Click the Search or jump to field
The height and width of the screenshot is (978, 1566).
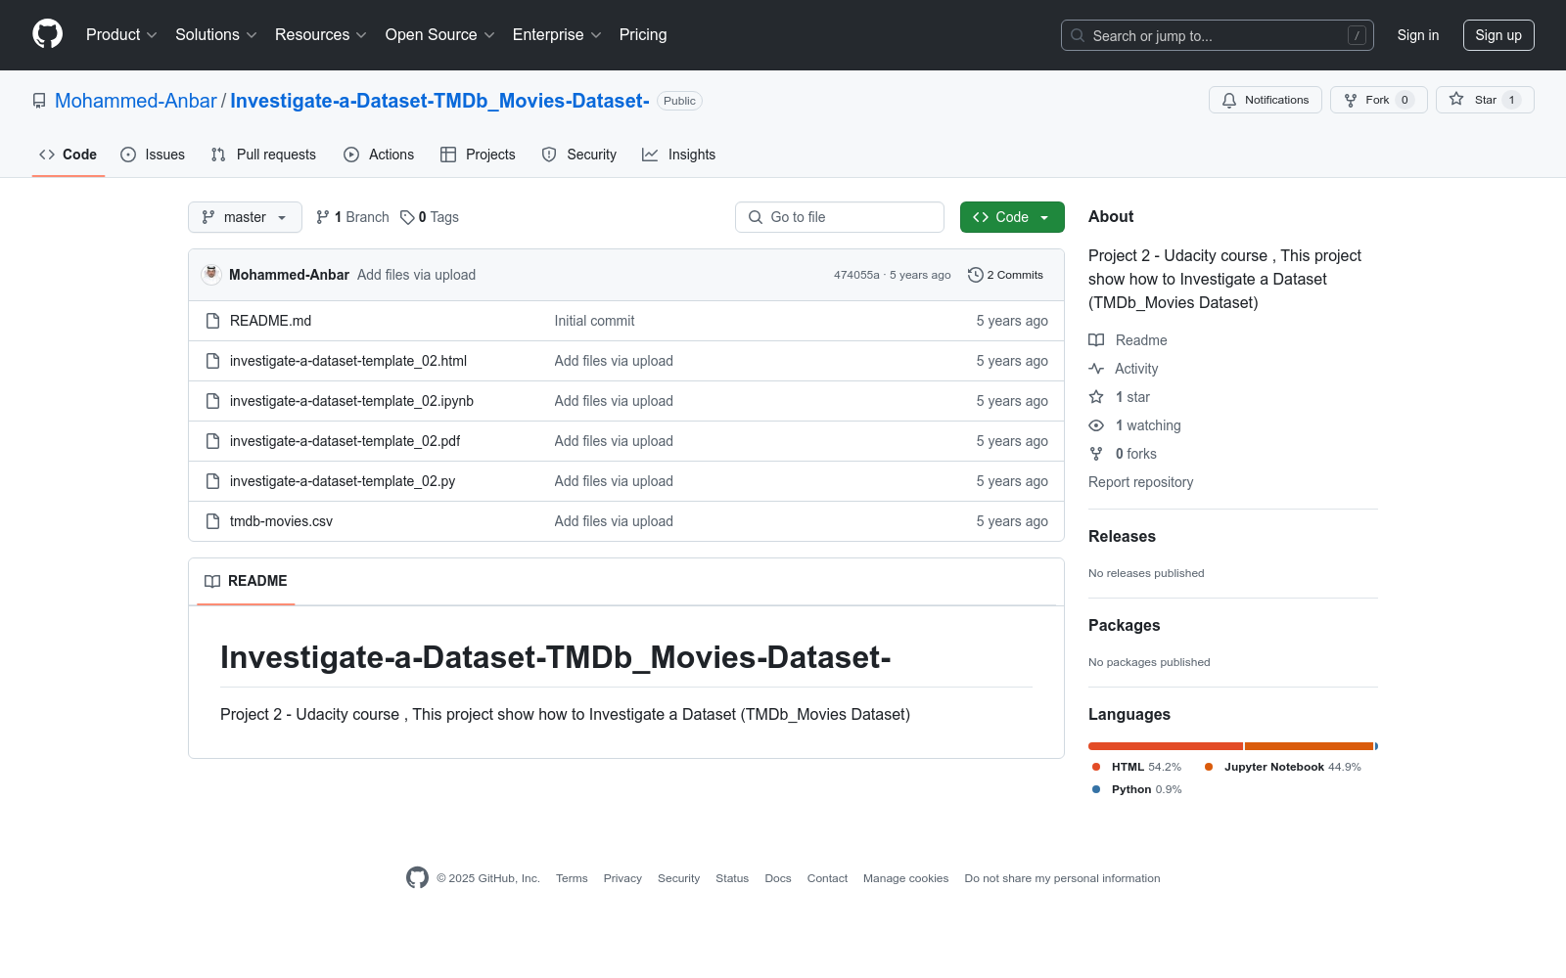pyautogui.click(x=1218, y=35)
